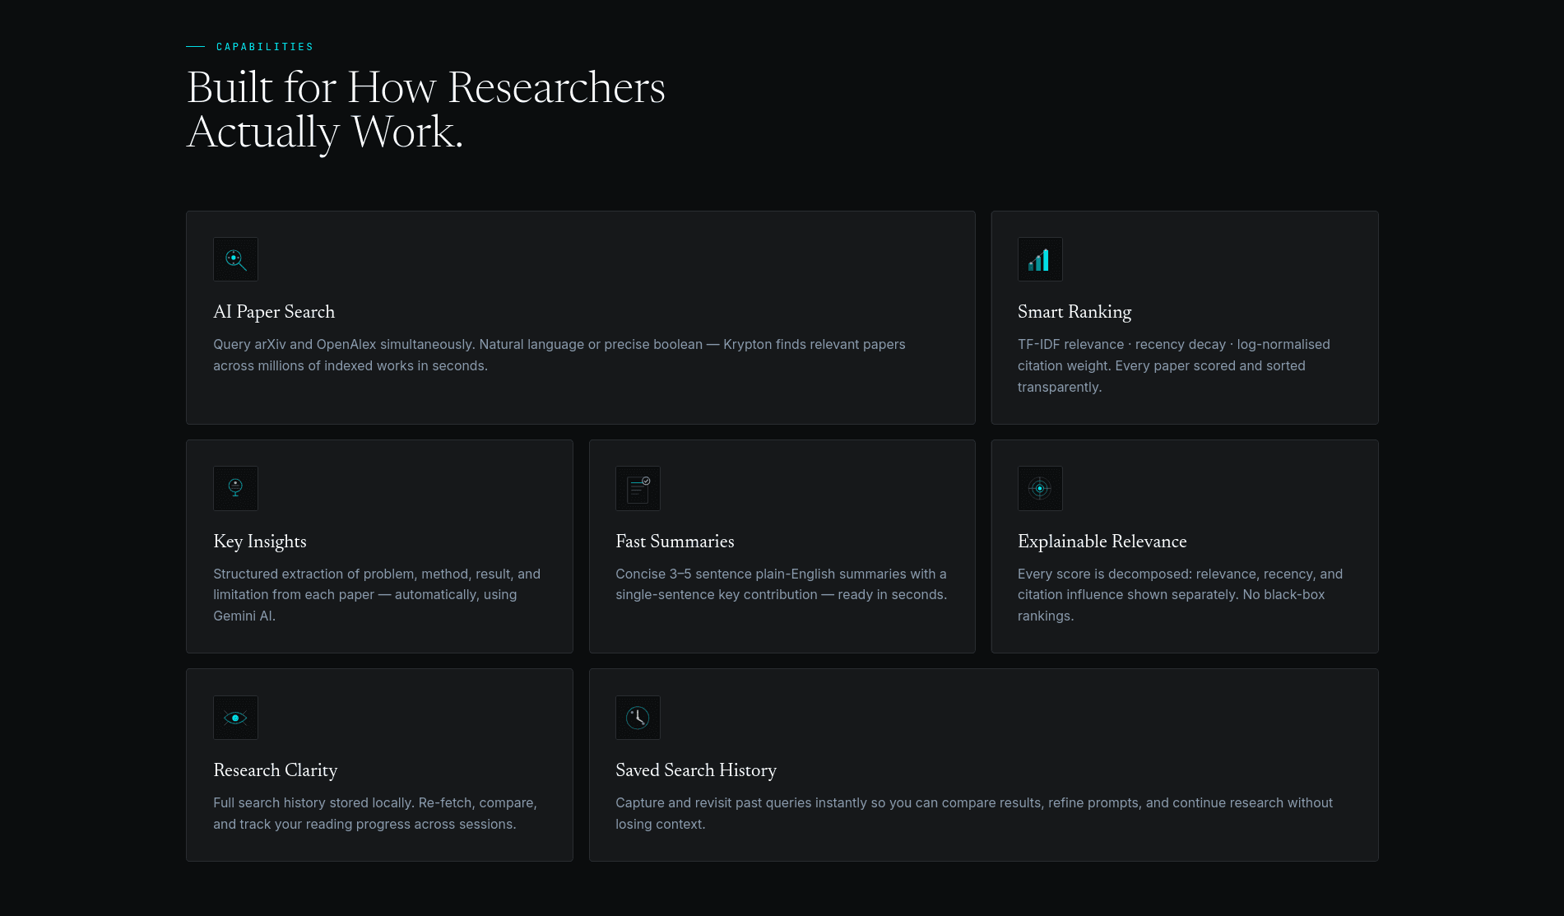Click the 'Capture and revisit past queries' text
This screenshot has height=916, width=1564.
coord(974,813)
